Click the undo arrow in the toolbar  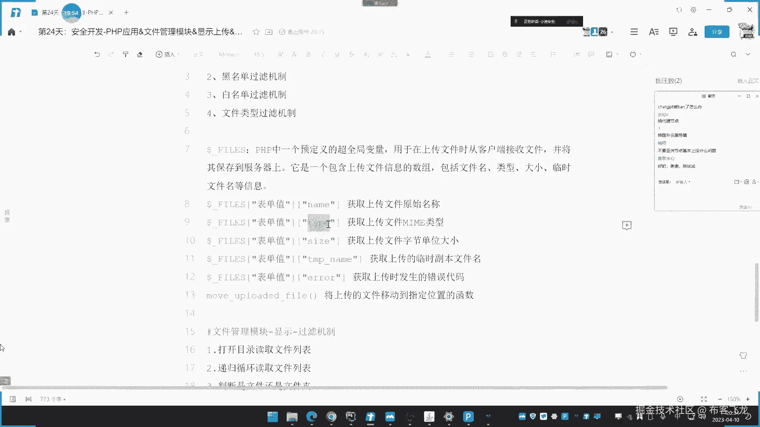click(97, 54)
